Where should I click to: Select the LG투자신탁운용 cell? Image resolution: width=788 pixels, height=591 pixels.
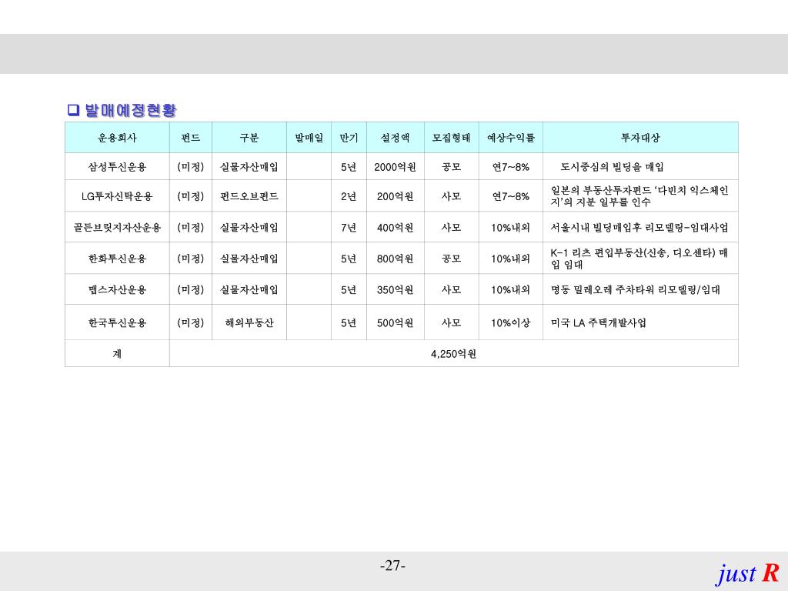pyautogui.click(x=117, y=196)
